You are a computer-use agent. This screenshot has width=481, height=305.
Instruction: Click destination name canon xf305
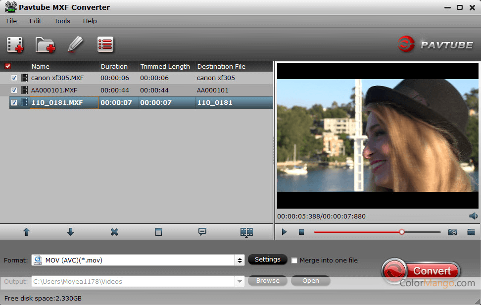pos(216,78)
